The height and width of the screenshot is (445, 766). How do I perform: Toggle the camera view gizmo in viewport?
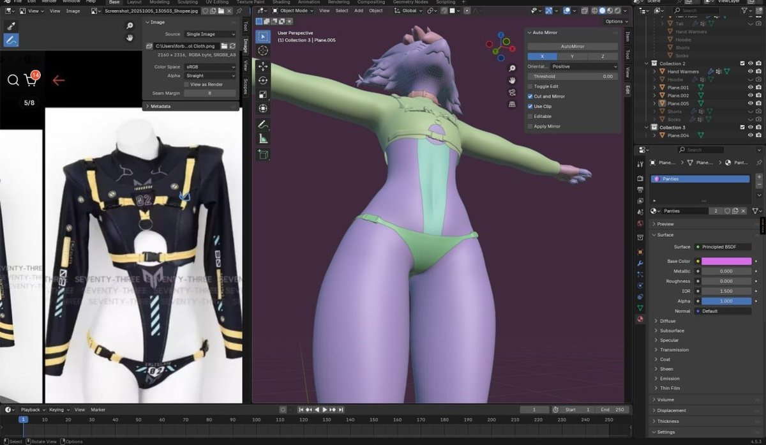pos(512,93)
